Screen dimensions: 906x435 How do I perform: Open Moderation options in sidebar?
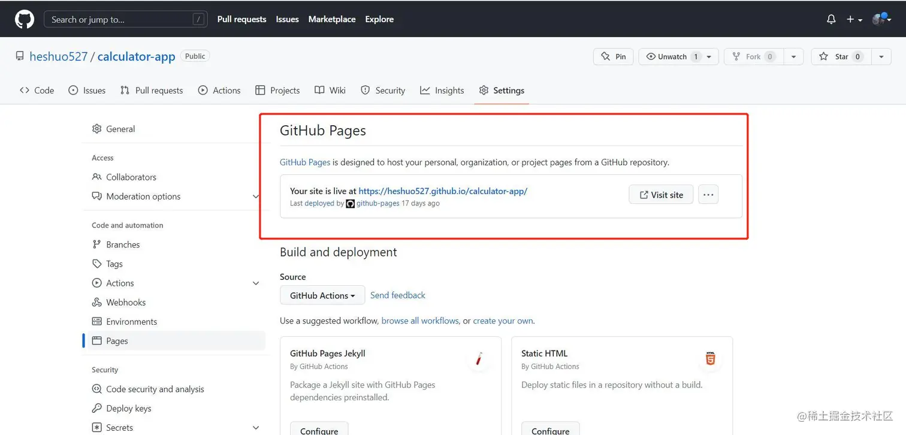pyautogui.click(x=143, y=196)
